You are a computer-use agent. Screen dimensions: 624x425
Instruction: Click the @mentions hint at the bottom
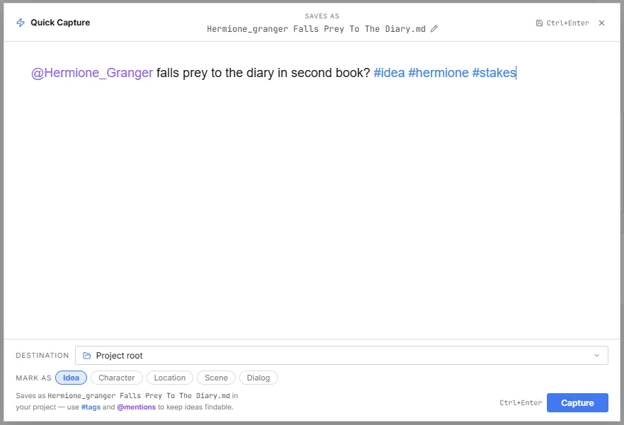(x=136, y=407)
